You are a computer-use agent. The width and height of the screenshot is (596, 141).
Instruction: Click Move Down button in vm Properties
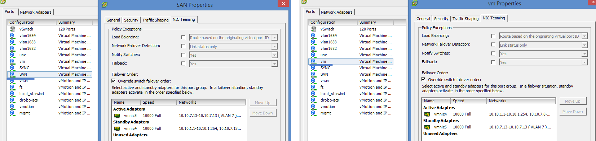pyautogui.click(x=573, y=112)
